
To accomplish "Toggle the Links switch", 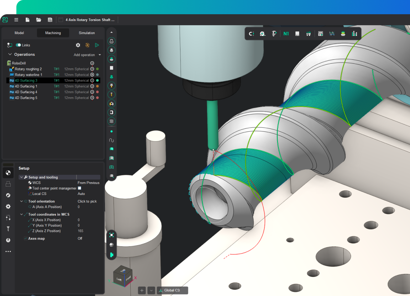I will (x=18, y=45).
